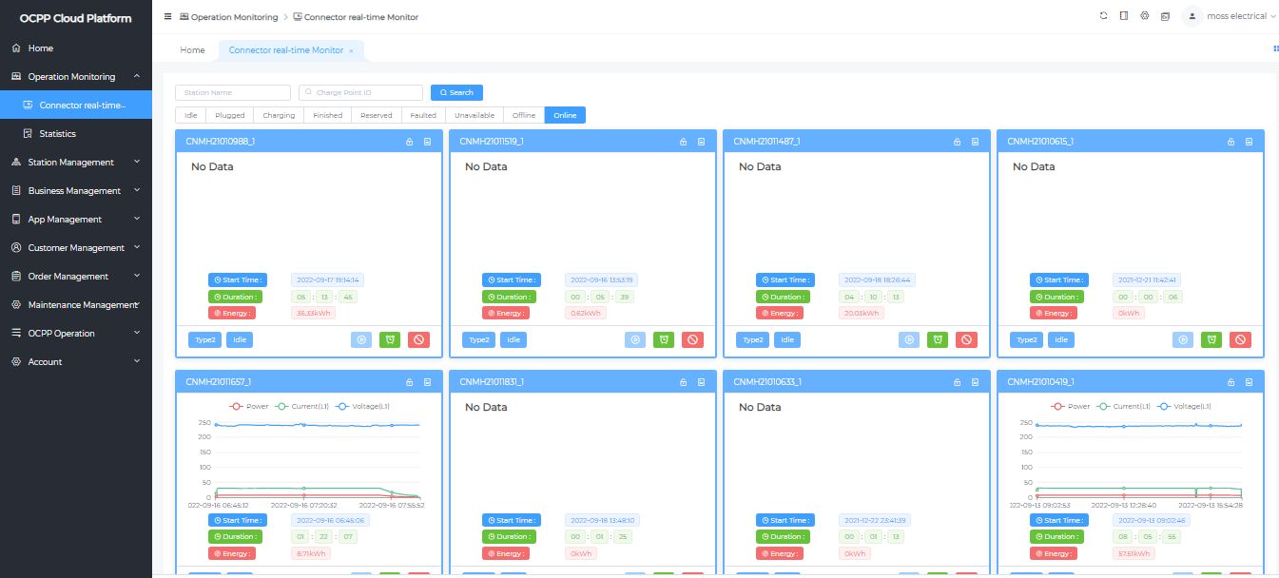Click Type2 button on CNMH21011487_1 card
This screenshot has height=578, width=1279.
(x=753, y=339)
